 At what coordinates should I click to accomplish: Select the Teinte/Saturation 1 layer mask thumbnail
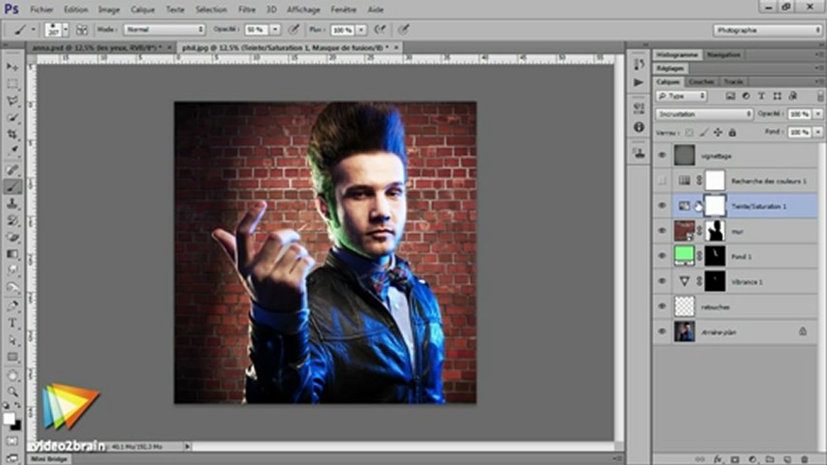[x=715, y=205]
